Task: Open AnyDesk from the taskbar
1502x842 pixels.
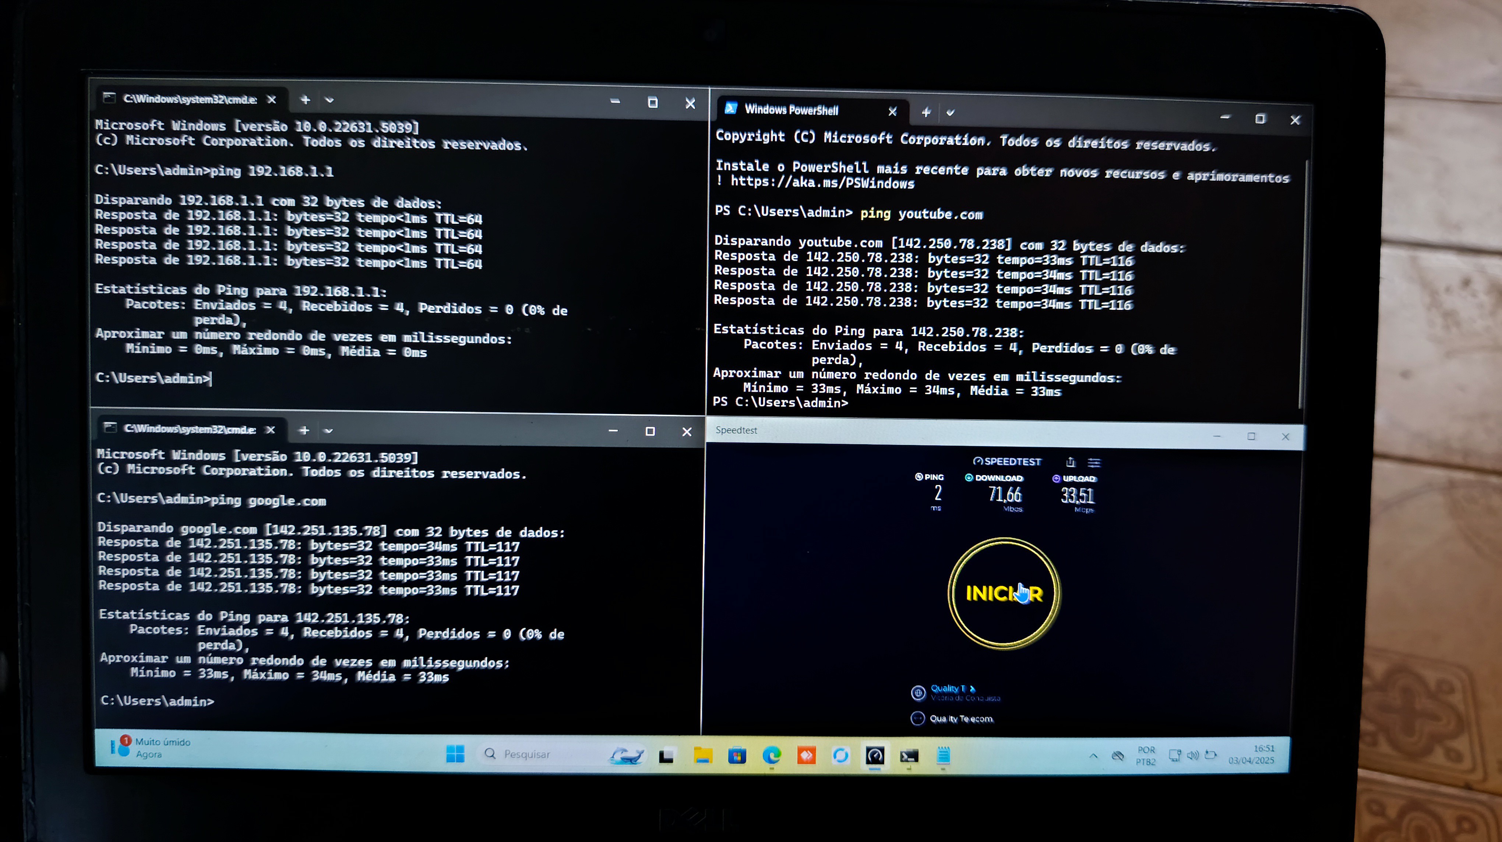Action: click(806, 756)
